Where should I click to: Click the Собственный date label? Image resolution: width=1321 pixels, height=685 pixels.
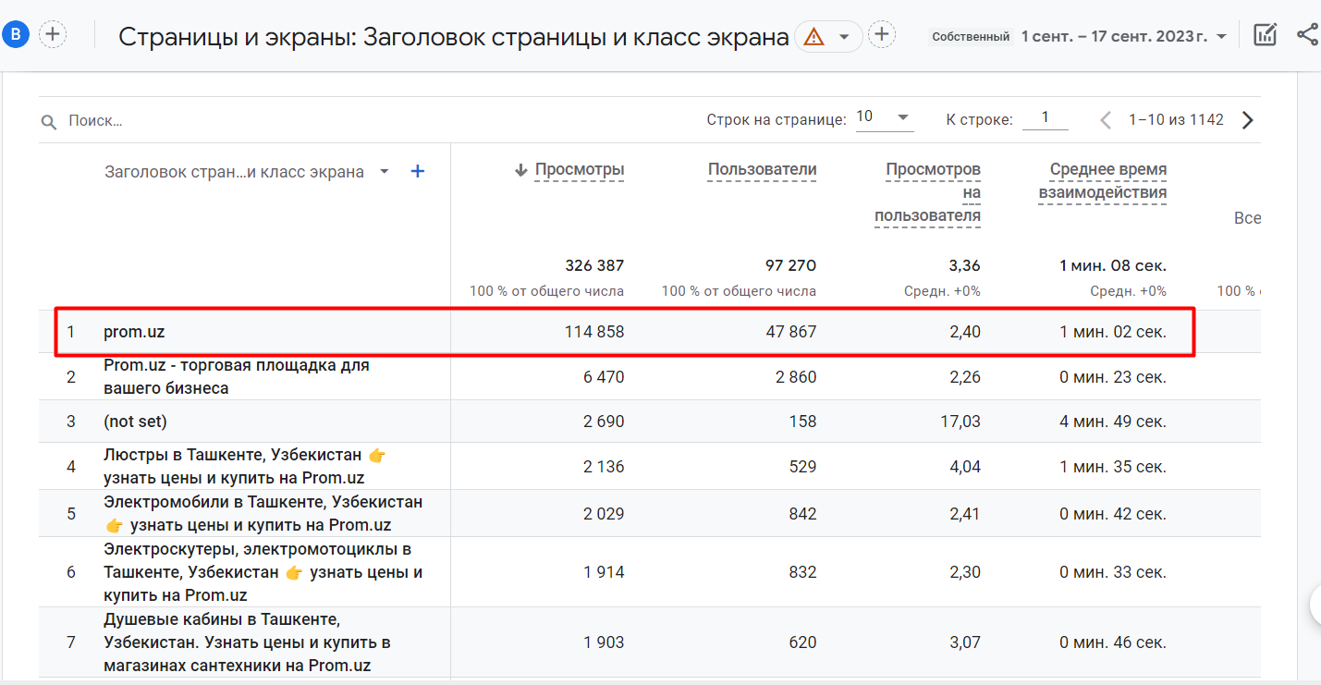tap(970, 37)
